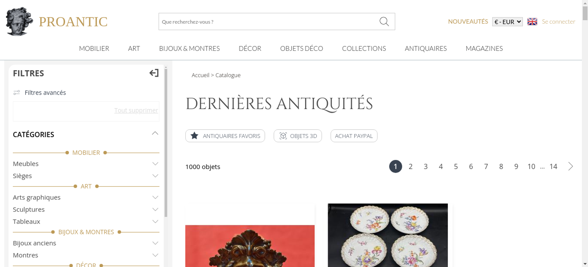588x267 pixels.
Task: Click the Se connecter link
Action: coord(559,21)
